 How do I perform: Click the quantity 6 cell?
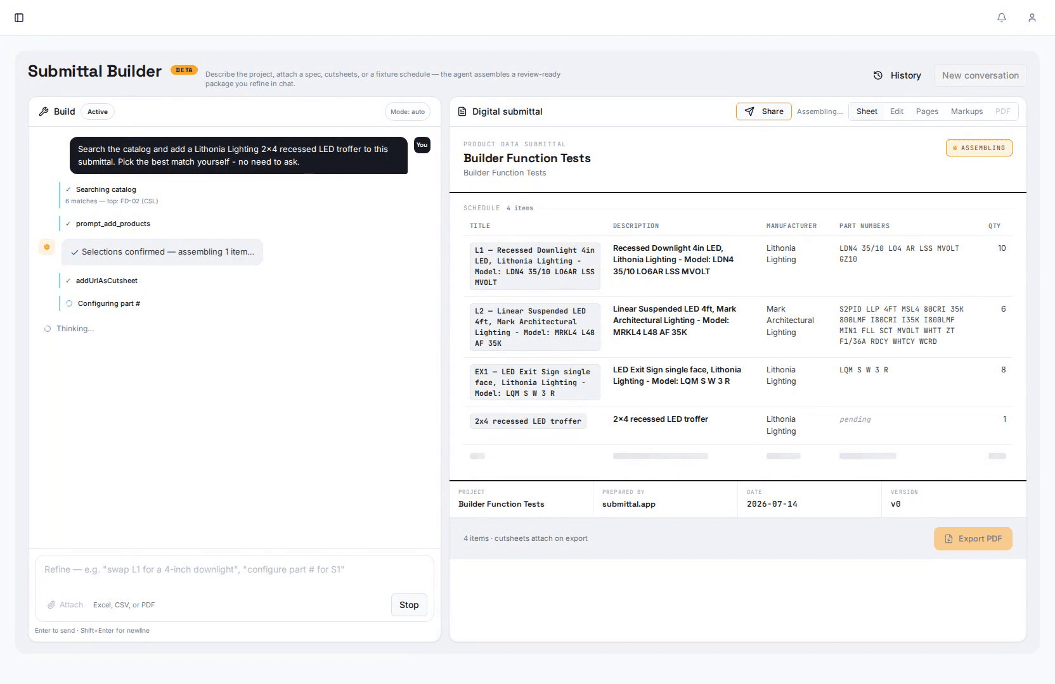pos(1003,309)
